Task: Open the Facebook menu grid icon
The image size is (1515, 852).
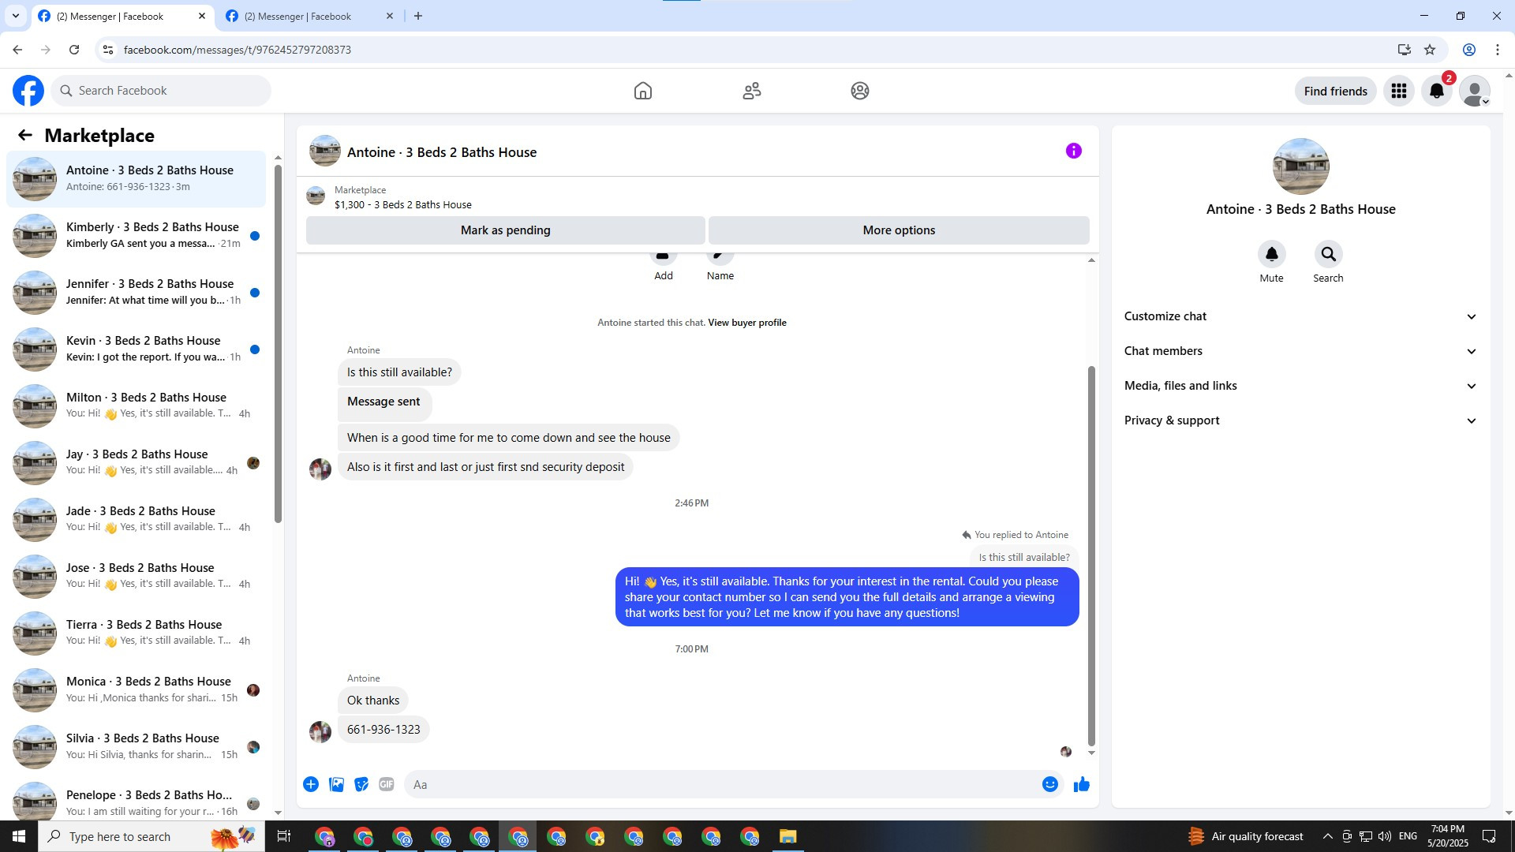Action: point(1398,91)
